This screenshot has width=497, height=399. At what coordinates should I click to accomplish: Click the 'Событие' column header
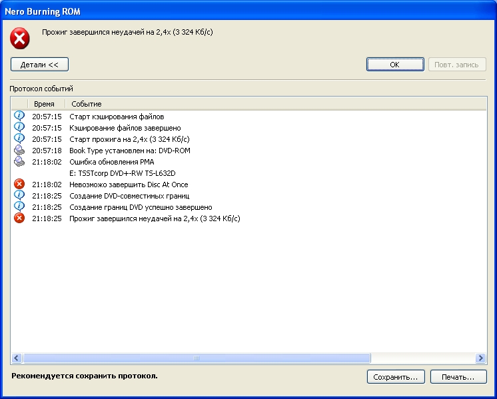[x=87, y=105]
